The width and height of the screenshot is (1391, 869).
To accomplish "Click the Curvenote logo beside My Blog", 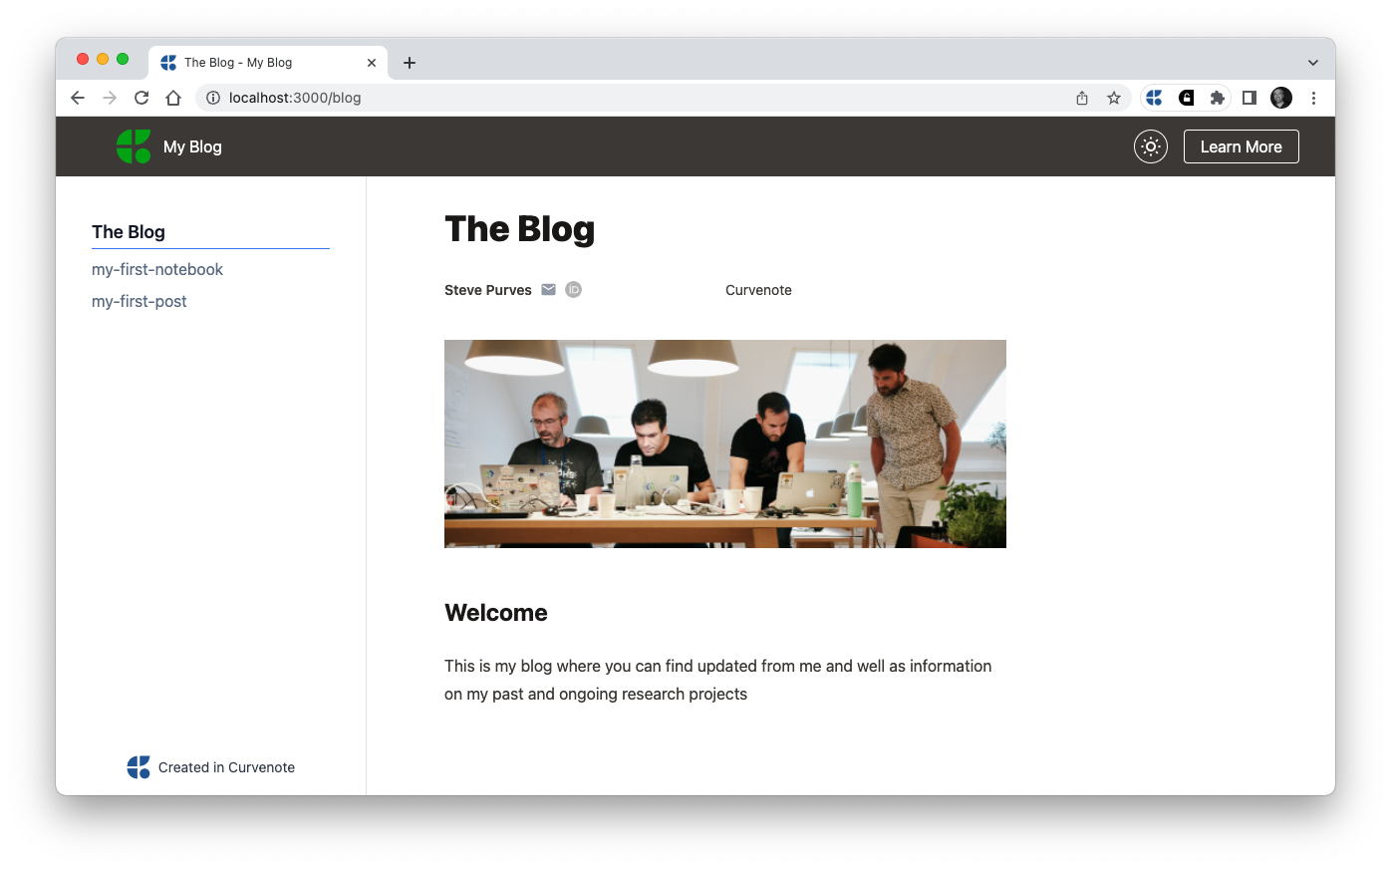I will [133, 145].
